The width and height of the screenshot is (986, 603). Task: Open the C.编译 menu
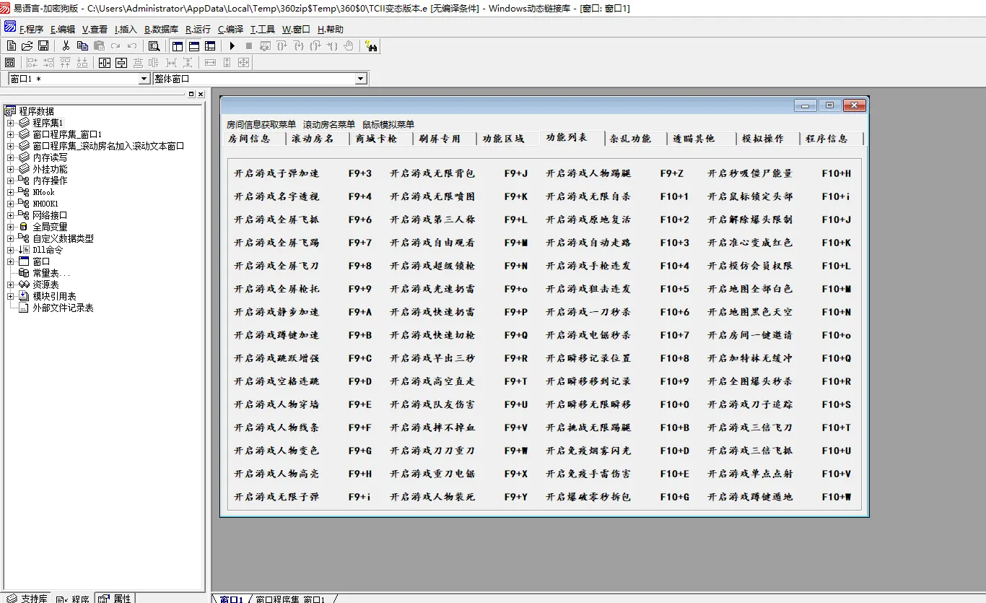point(230,30)
